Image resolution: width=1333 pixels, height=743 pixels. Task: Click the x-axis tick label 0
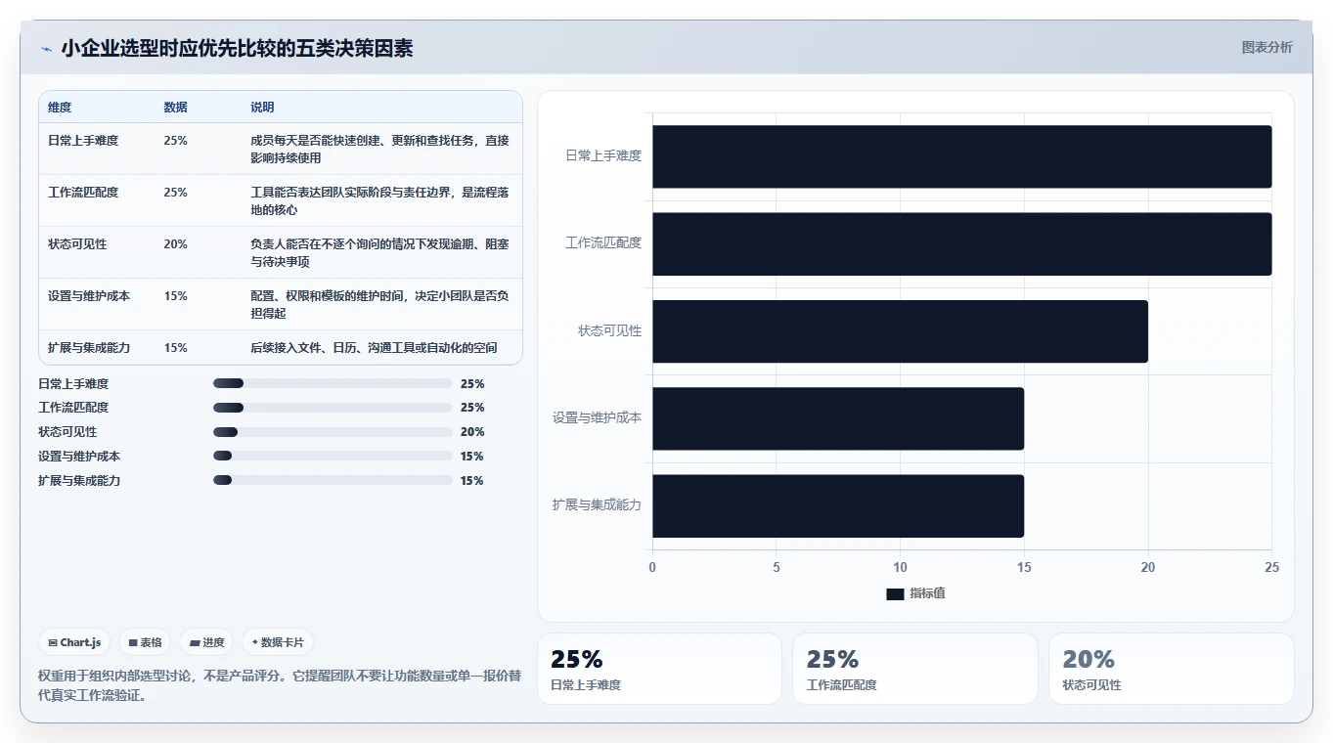[x=652, y=568]
